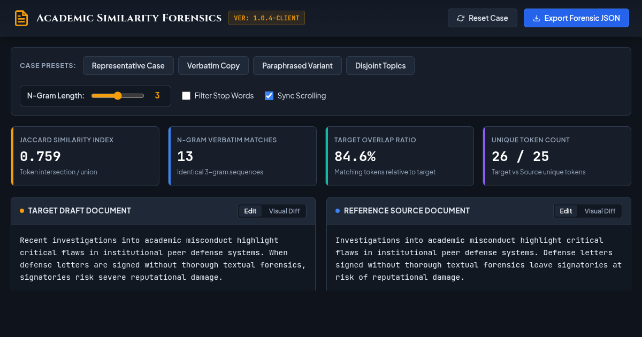Screen dimensions: 642x337
Task: Click the Jaccard Similarity Index value 0.759
Action: (x=40, y=157)
